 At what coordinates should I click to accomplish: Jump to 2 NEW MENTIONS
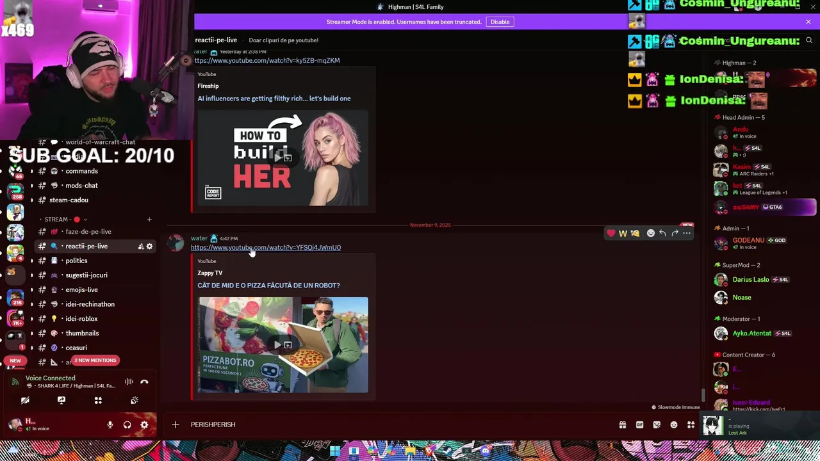[95, 360]
